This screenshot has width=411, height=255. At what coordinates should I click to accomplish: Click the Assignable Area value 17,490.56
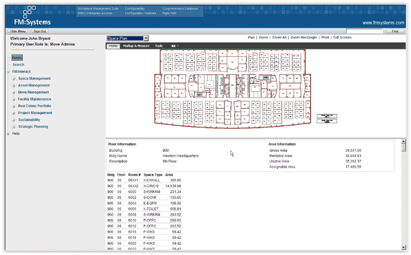pyautogui.click(x=353, y=167)
